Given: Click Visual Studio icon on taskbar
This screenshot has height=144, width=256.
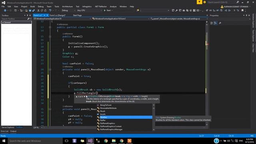Looking at the screenshot, I should [90, 141].
